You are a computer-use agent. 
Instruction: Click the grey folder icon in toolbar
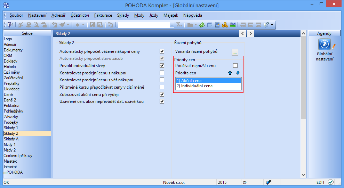[190, 25]
